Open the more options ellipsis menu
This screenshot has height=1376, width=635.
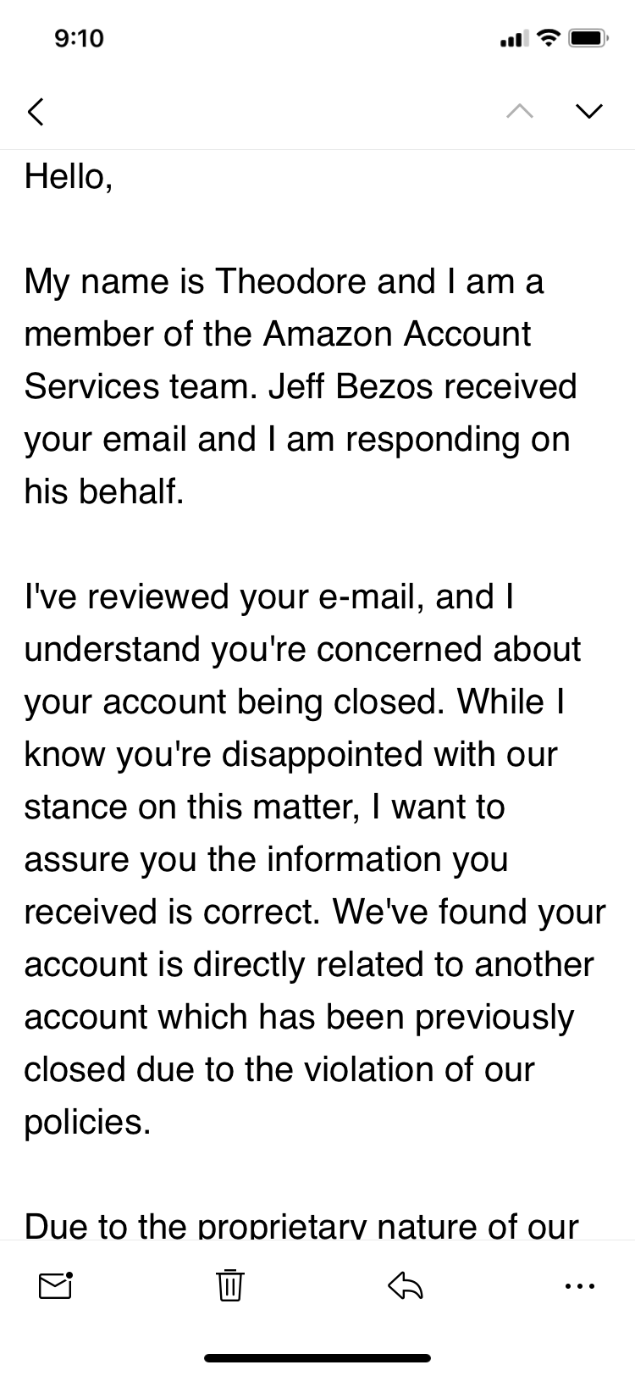click(579, 1286)
